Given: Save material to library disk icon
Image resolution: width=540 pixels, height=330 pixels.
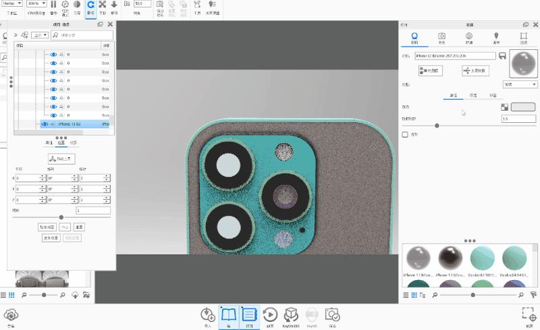Looking at the screenshot, I should [x=502, y=56].
